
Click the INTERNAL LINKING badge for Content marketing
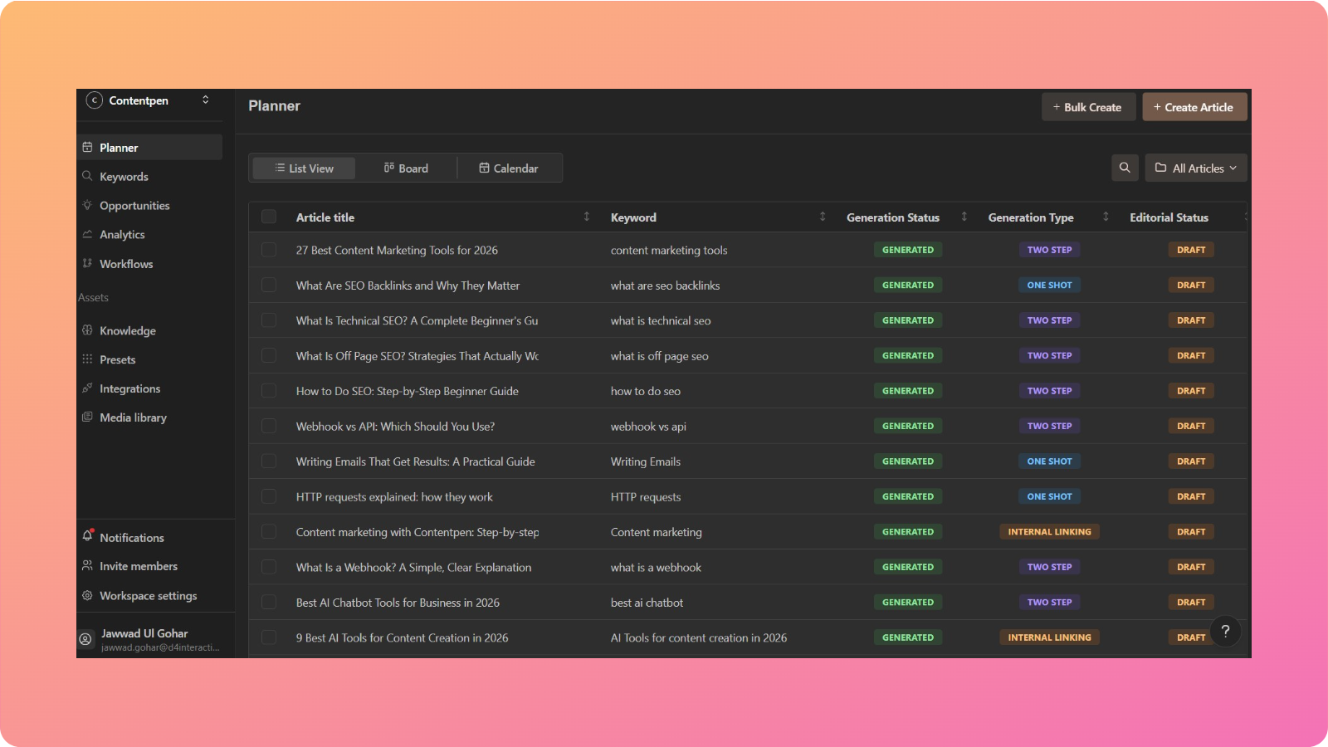click(1049, 532)
